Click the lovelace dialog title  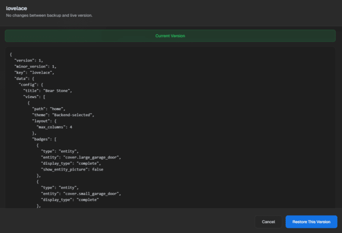point(16,8)
